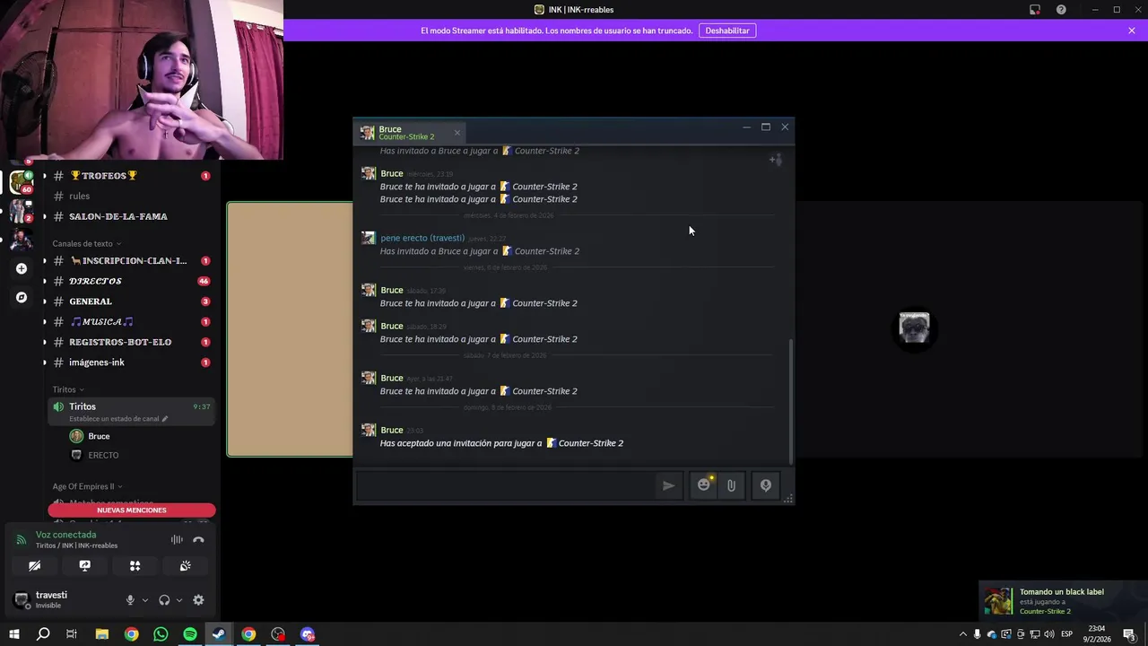Open headphone output options dropdown

coord(179,600)
